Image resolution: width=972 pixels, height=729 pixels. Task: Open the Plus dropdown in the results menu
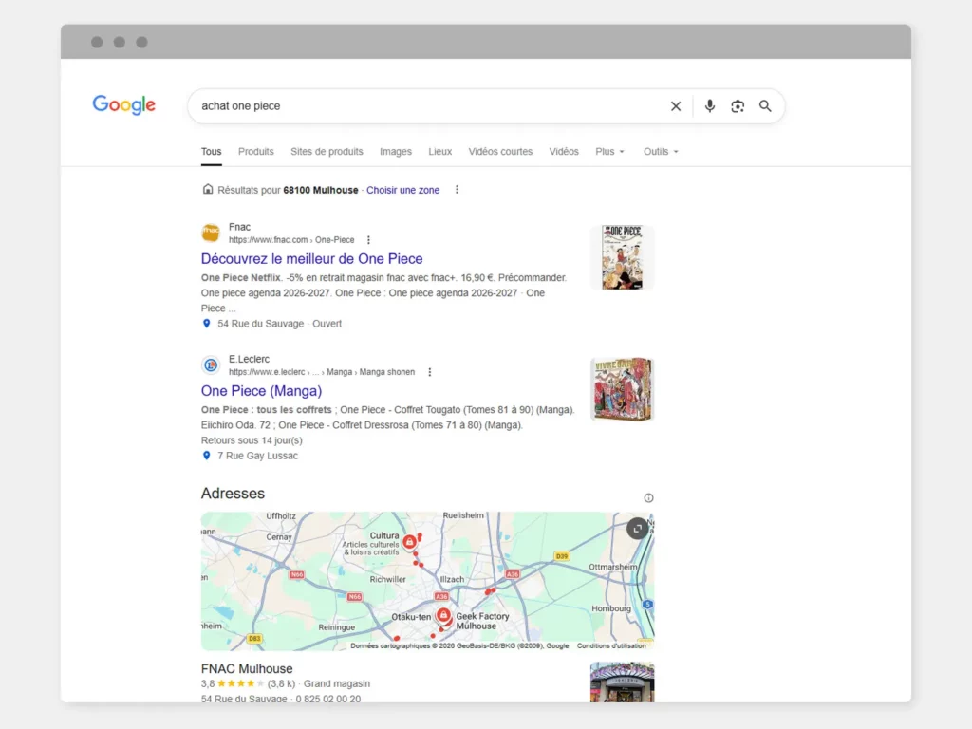pos(608,152)
